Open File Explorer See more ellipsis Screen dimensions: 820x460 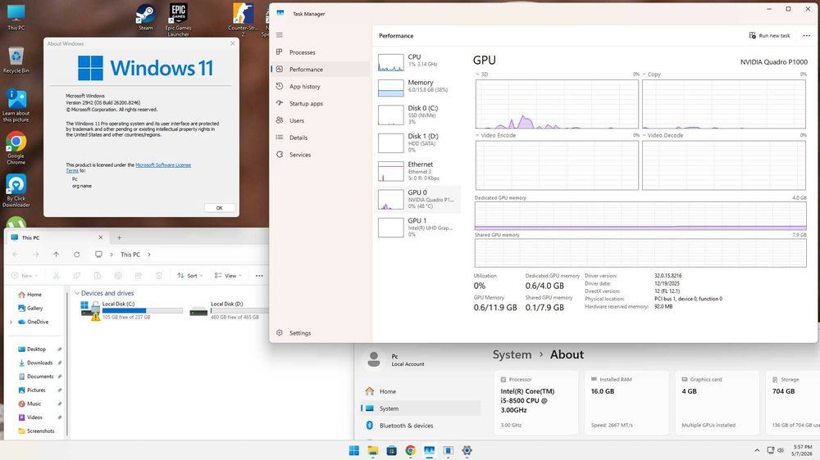(259, 276)
